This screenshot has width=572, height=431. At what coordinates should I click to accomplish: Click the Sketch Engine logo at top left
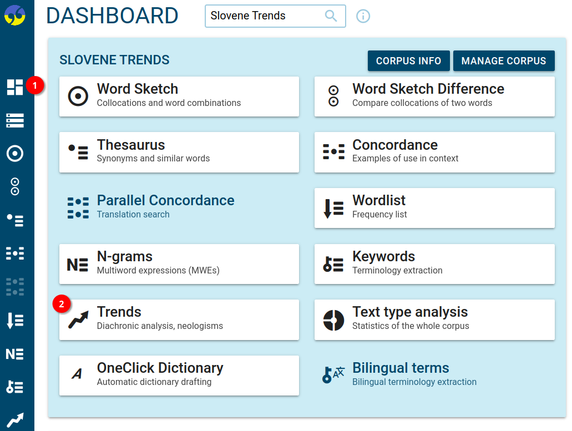(x=16, y=14)
